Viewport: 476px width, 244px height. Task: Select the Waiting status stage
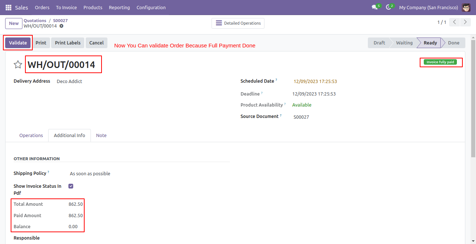click(x=404, y=43)
